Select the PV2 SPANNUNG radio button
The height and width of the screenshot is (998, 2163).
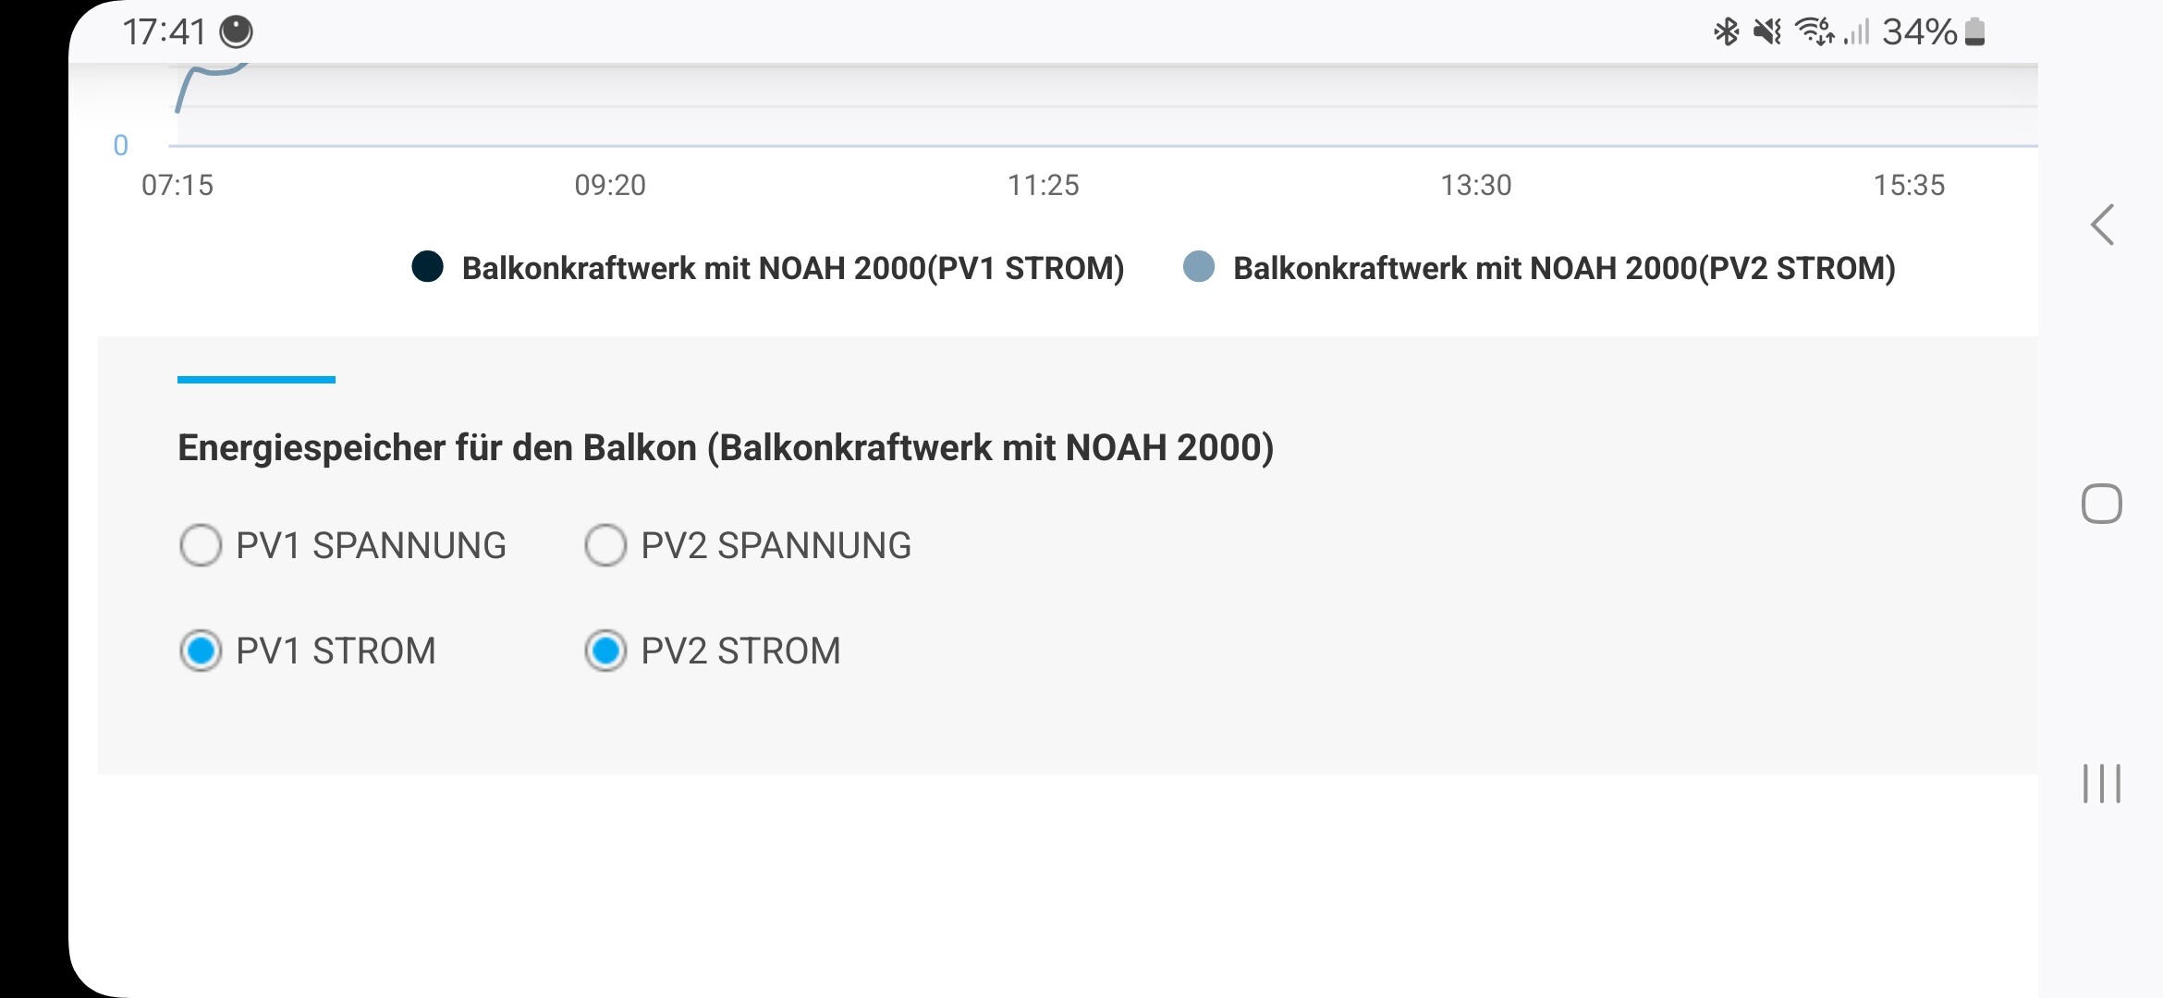pyautogui.click(x=605, y=545)
